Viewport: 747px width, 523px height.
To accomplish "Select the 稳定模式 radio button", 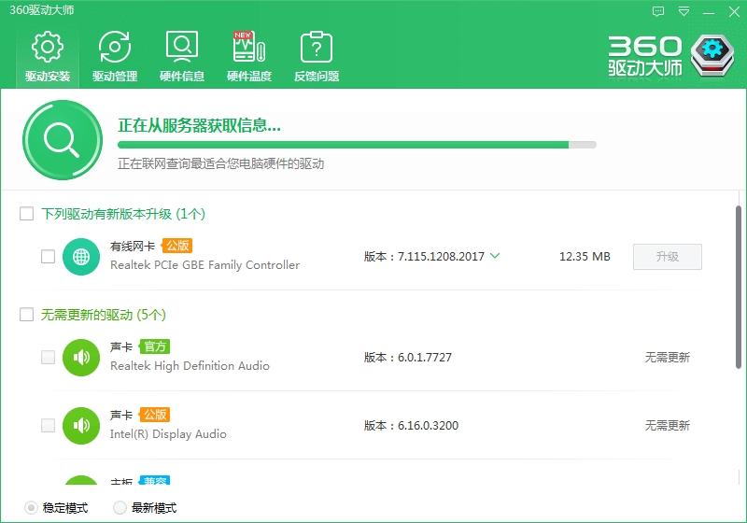I will [31, 508].
